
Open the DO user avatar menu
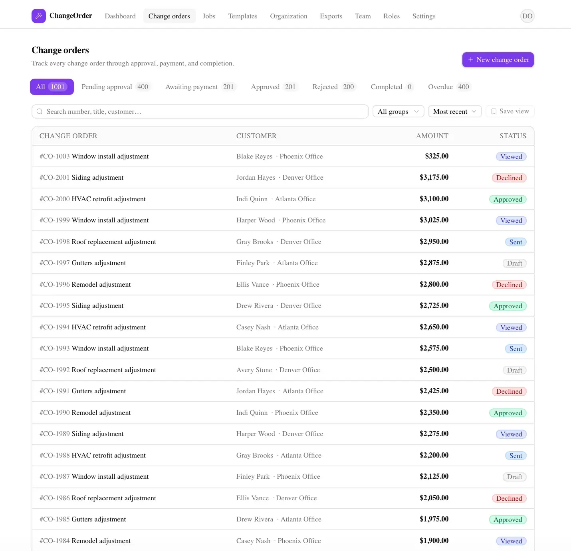pos(527,16)
